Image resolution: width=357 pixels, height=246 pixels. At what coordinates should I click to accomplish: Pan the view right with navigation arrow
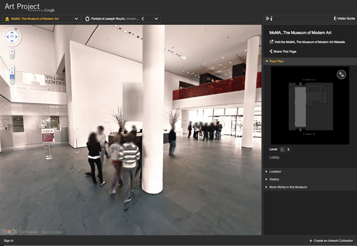pyautogui.click(x=16, y=37)
